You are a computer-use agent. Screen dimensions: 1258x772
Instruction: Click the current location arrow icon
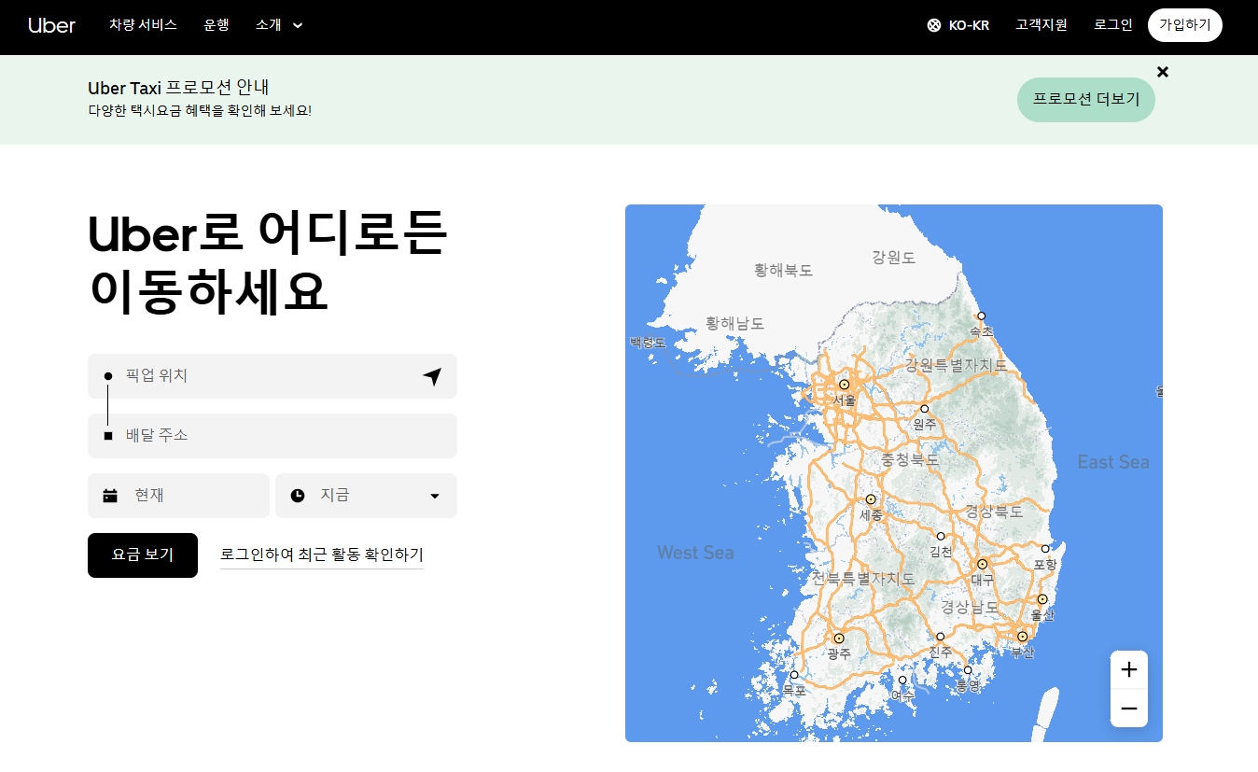click(x=431, y=376)
